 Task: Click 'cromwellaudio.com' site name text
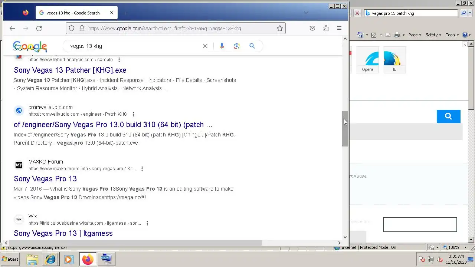coord(50,107)
